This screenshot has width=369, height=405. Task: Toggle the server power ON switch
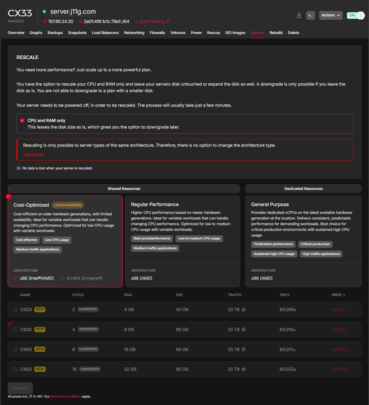[356, 16]
